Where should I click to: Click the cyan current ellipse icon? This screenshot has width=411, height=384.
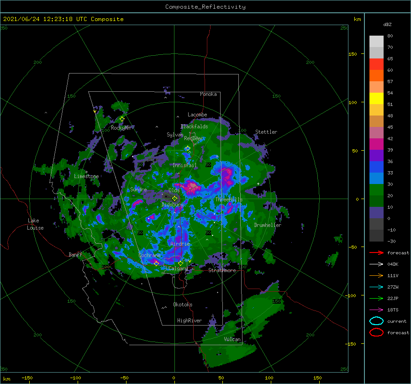coord(376,321)
